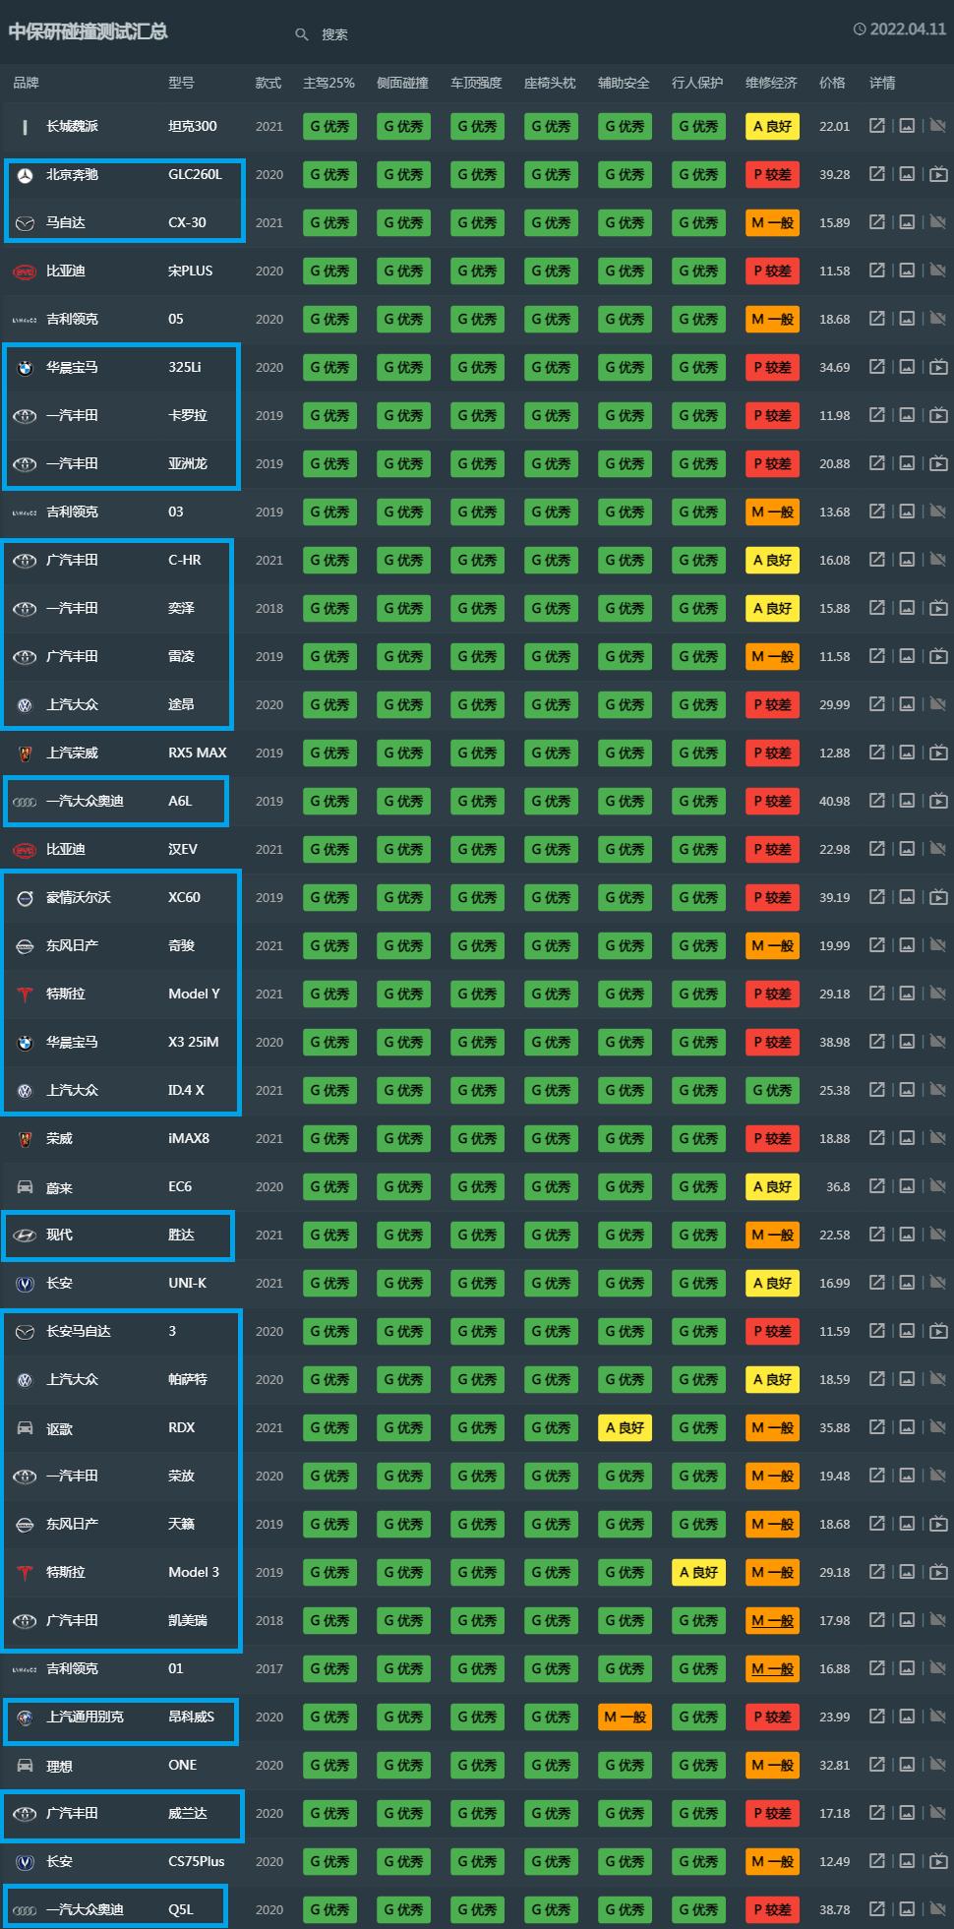This screenshot has width=954, height=1929.
Task: Click the underlined M 一般 rating for 凯美瑞
Action: pyautogui.click(x=772, y=1620)
